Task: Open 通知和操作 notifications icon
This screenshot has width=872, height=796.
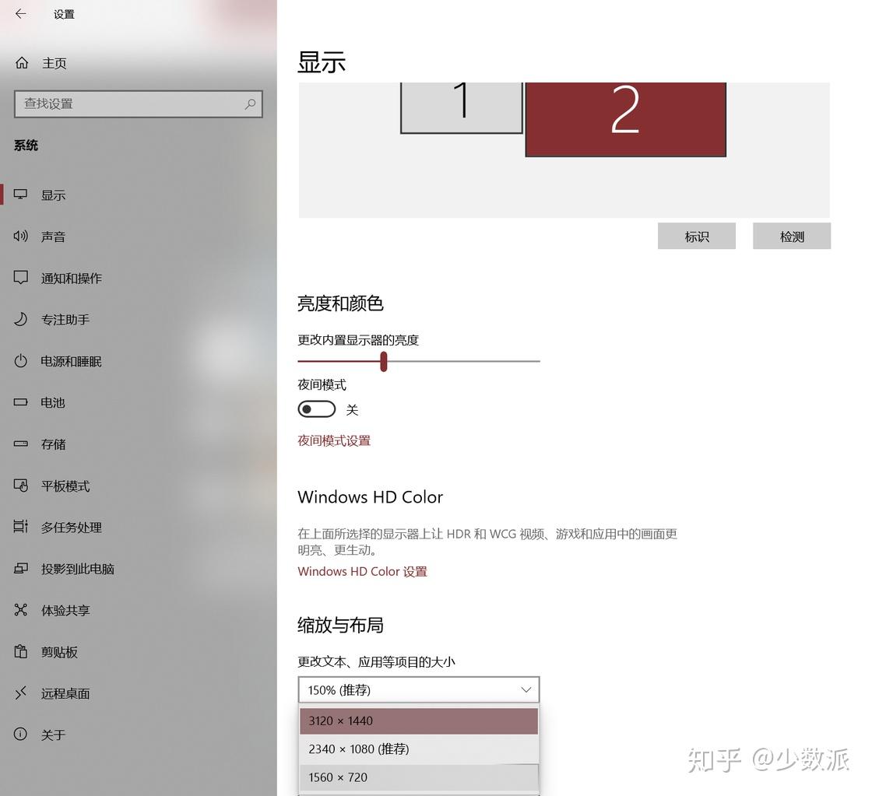Action: 20,277
